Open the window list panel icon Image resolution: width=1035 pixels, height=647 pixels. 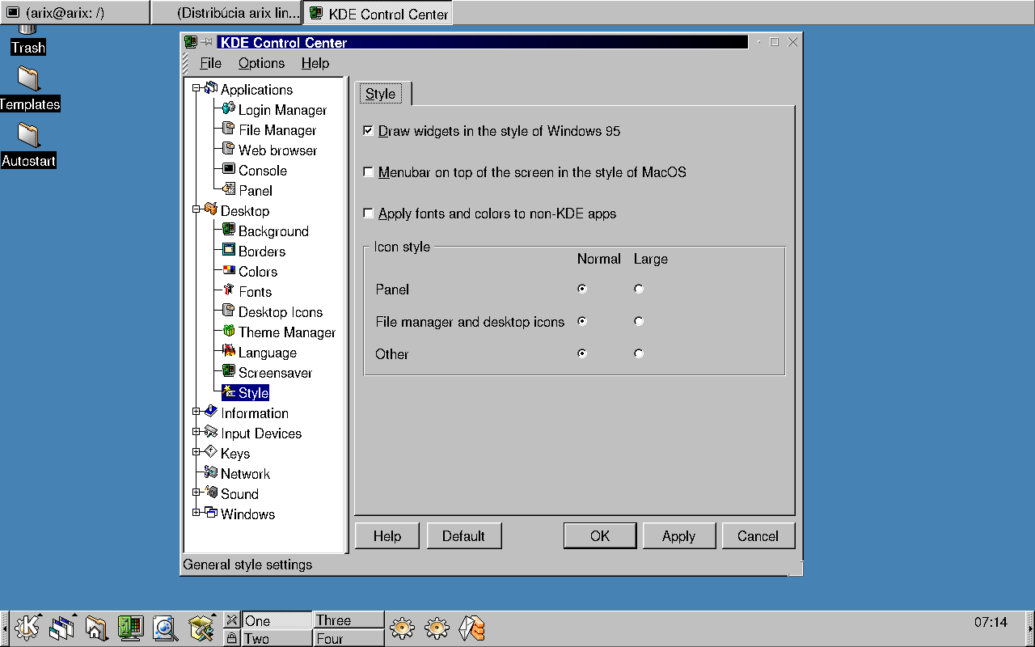point(61,628)
